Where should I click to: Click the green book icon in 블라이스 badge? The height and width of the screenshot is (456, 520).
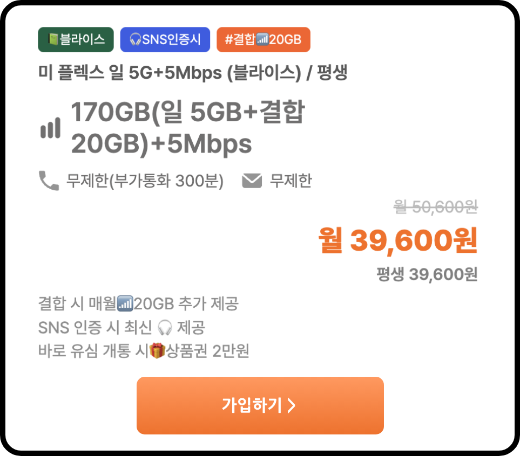pos(53,39)
